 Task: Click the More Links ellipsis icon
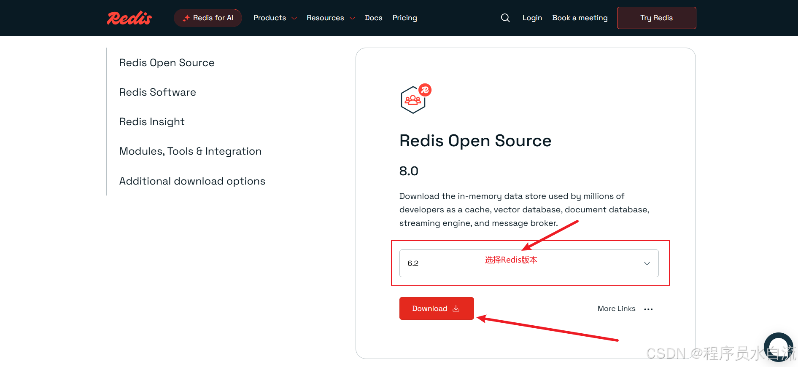click(x=648, y=309)
